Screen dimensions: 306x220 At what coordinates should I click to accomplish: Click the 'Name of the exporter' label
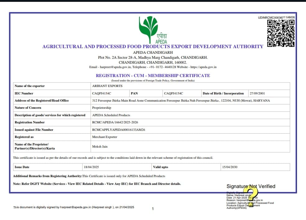click(x=30, y=86)
